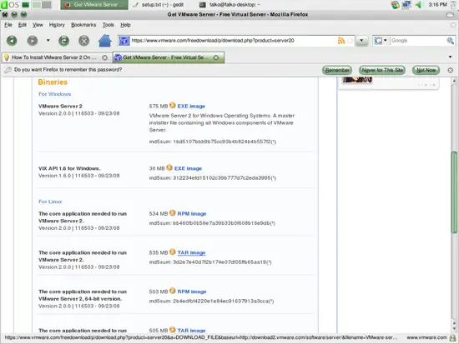The width and height of the screenshot is (459, 344).
Task: Dismiss the prompt with Not Now
Action: [426, 70]
